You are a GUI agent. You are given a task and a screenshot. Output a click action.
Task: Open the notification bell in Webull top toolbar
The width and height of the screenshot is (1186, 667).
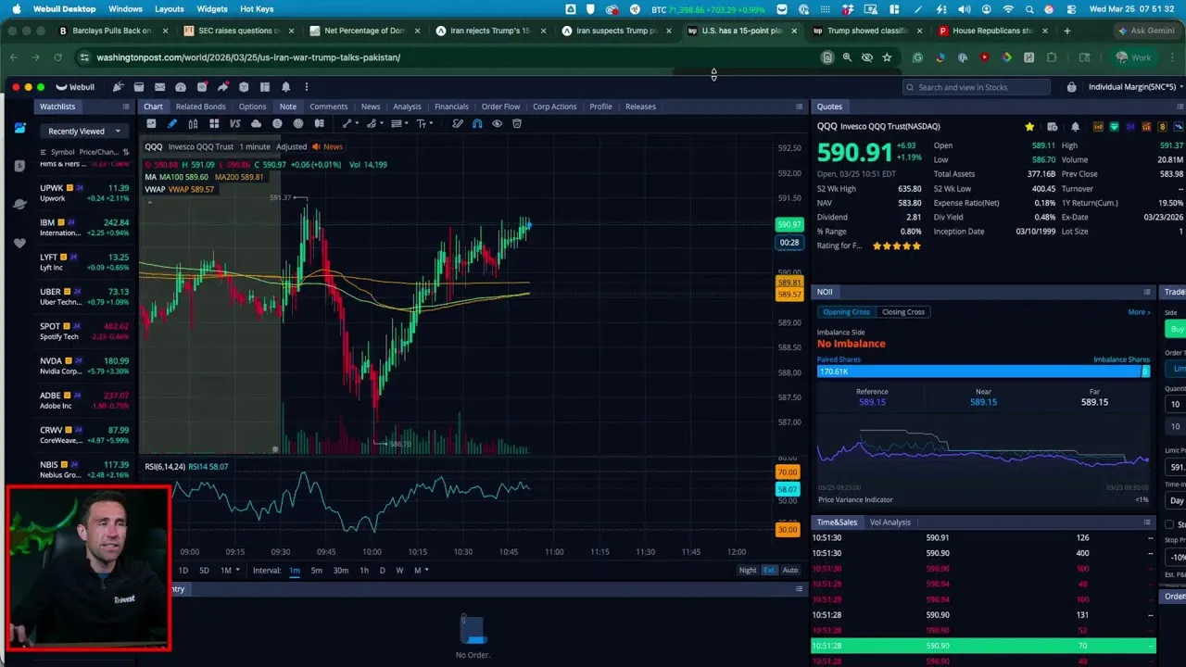click(285, 87)
